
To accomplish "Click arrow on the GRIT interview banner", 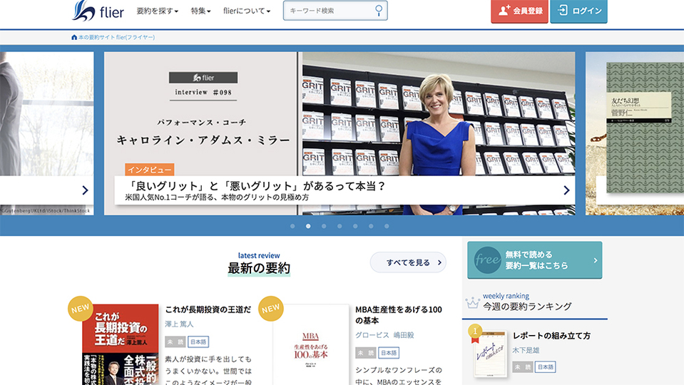I will [566, 190].
